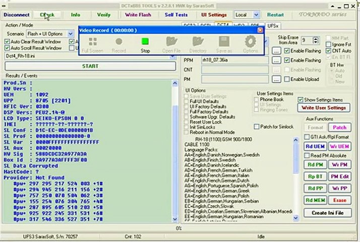
Task: Click Rd UEM button
Action: (315, 146)
